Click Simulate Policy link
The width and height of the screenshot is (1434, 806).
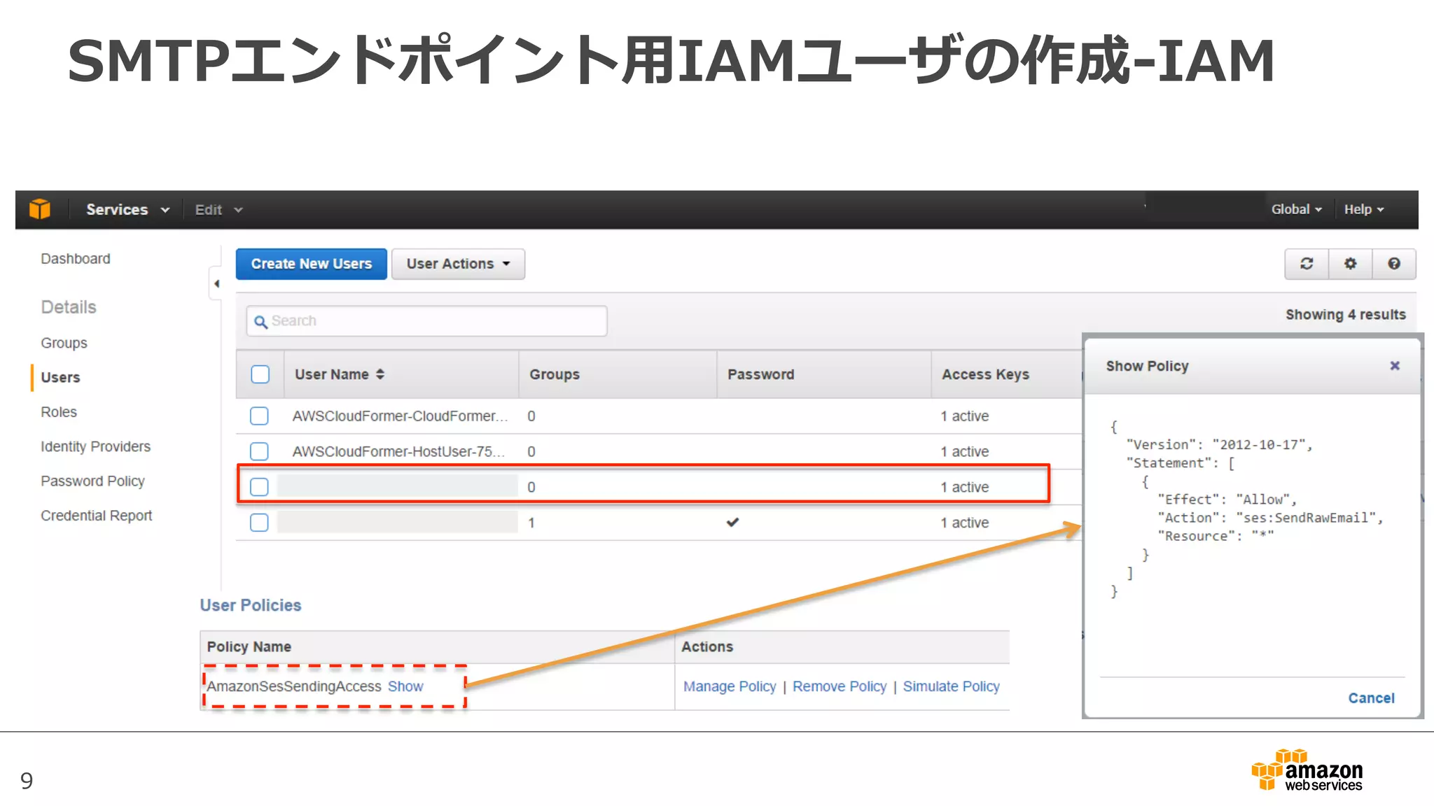click(x=951, y=686)
